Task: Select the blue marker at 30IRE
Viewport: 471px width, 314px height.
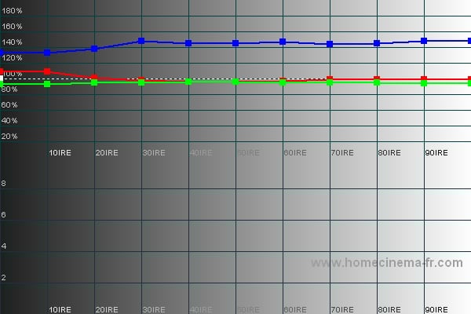Action: (x=141, y=41)
